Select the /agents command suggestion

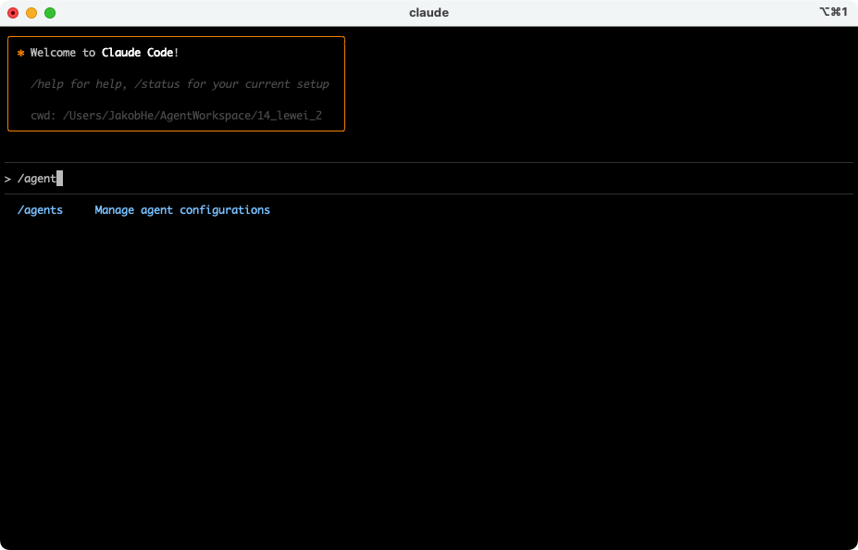40,210
